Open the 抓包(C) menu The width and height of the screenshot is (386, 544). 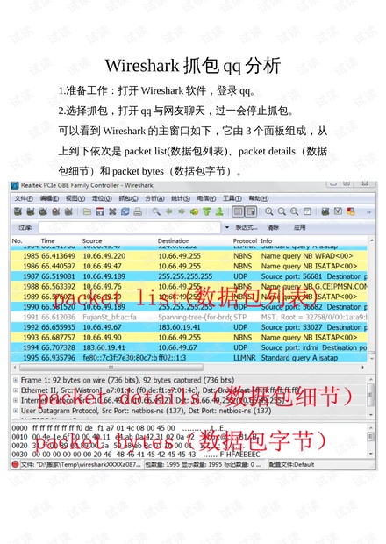pos(128,198)
